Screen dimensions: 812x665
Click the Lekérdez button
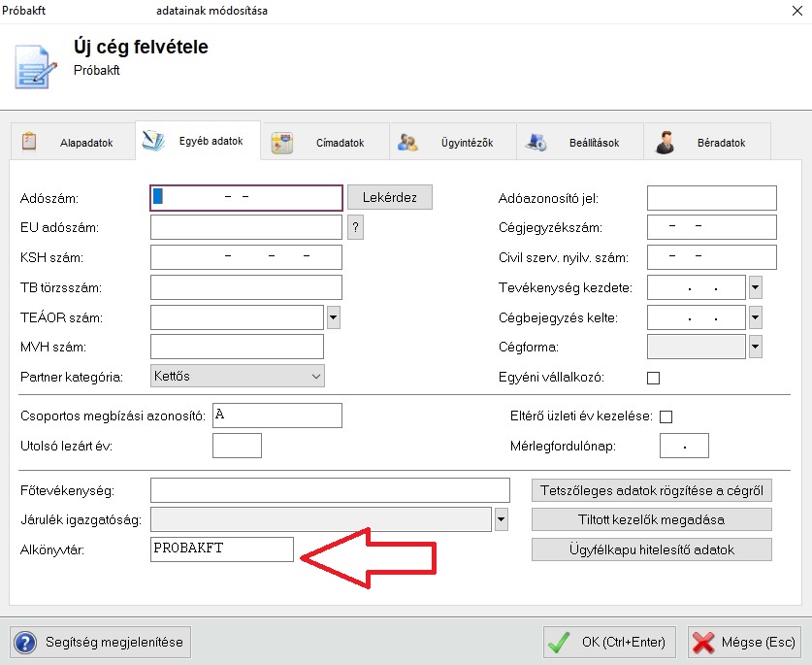[x=389, y=198]
